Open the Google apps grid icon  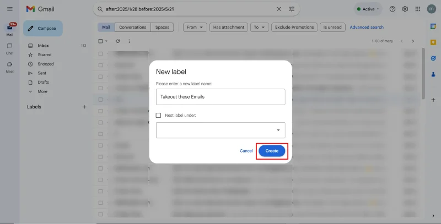click(418, 9)
